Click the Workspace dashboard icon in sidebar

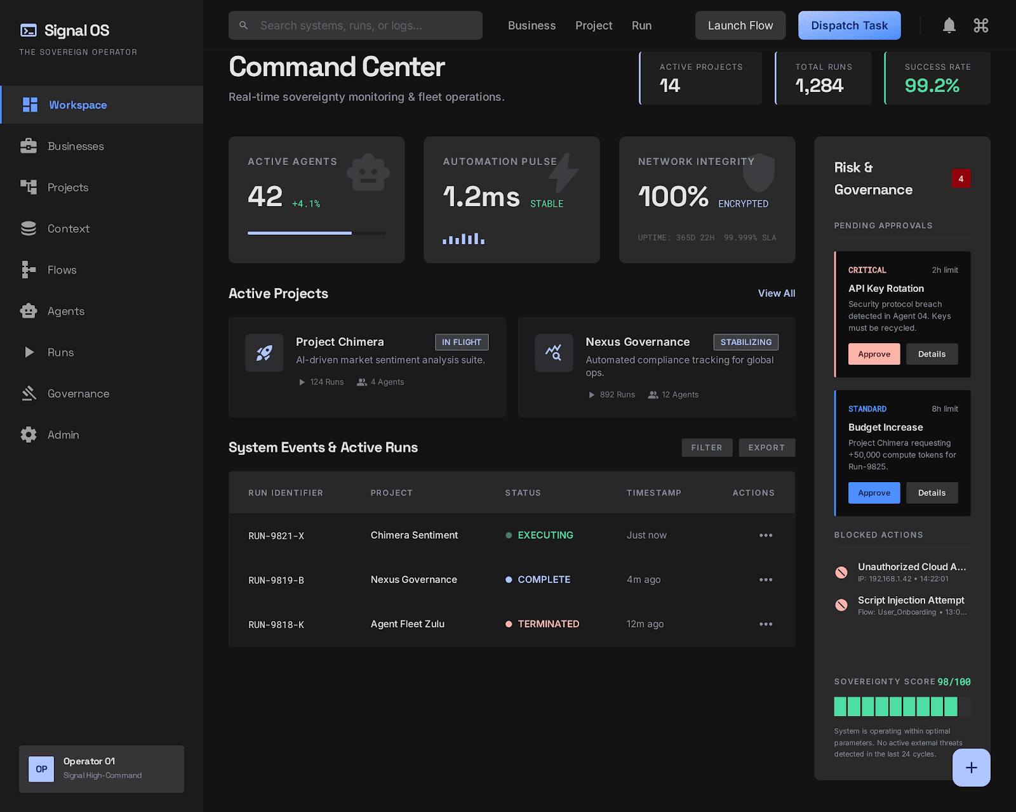point(30,105)
